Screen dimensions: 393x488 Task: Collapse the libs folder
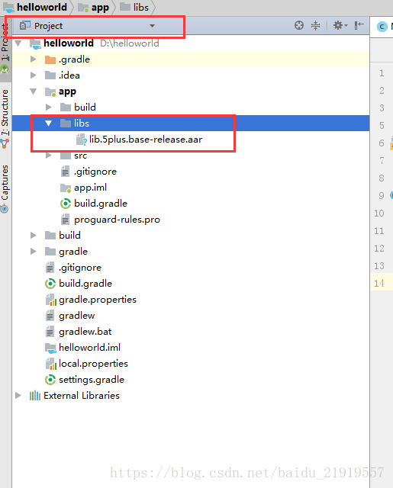coord(49,124)
